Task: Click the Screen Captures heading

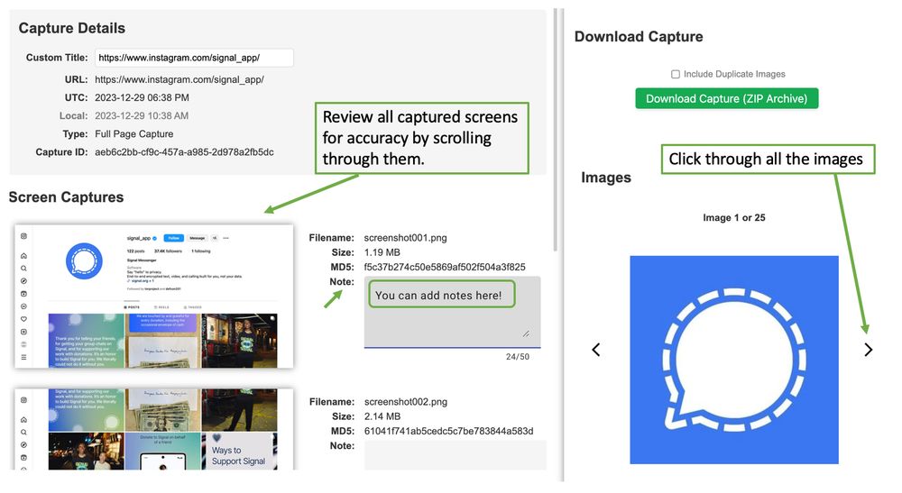Action: 66,197
